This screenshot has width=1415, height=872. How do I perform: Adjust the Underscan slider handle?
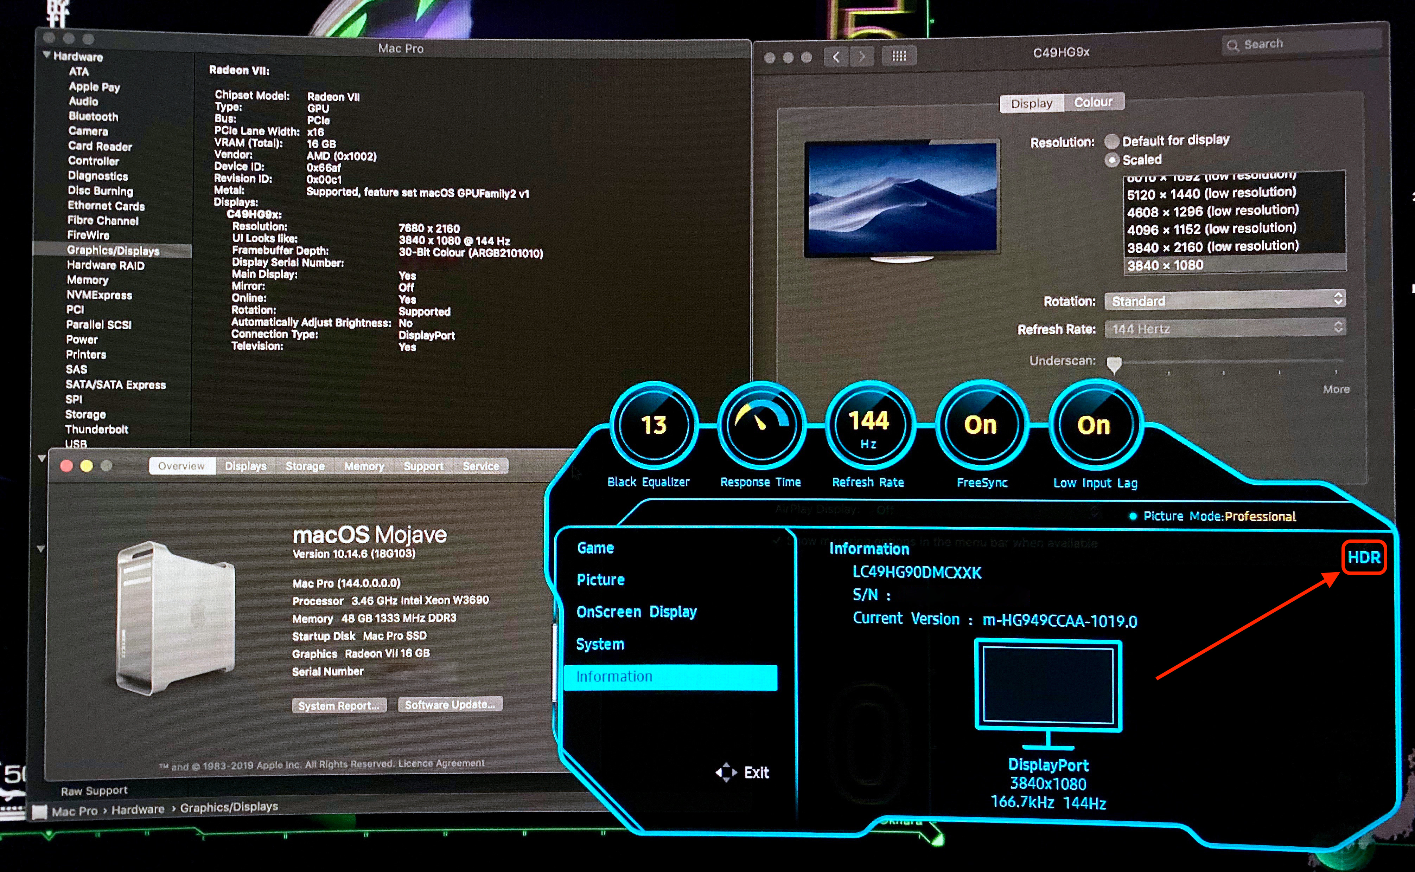tap(1114, 364)
